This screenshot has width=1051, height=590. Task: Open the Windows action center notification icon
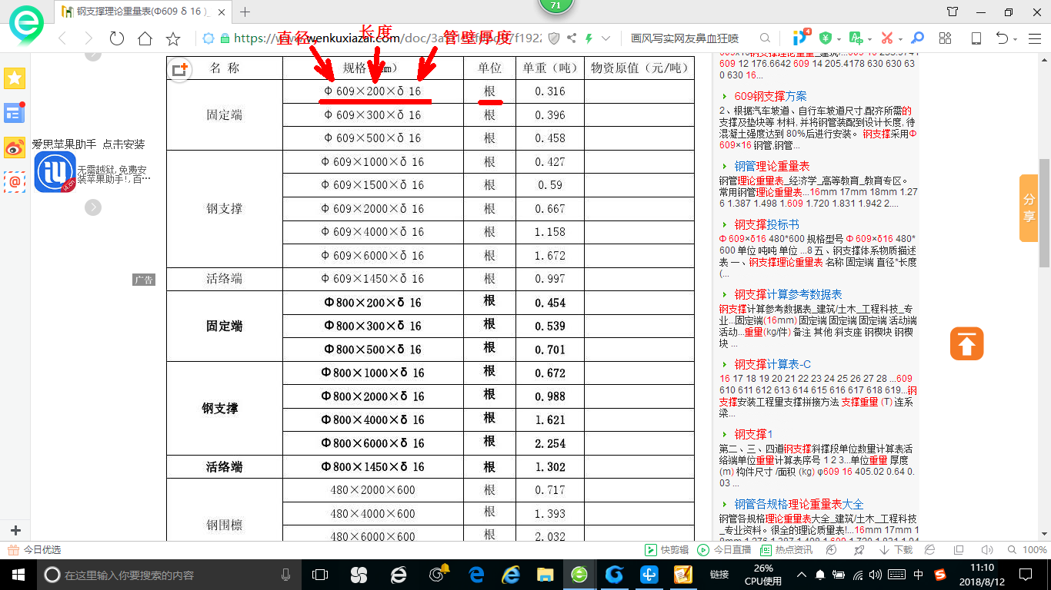[1024, 575]
